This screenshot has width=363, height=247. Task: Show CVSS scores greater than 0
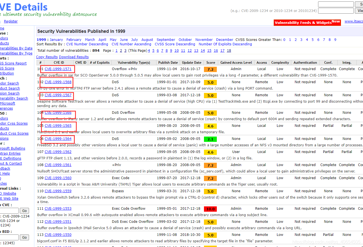[x=284, y=40]
